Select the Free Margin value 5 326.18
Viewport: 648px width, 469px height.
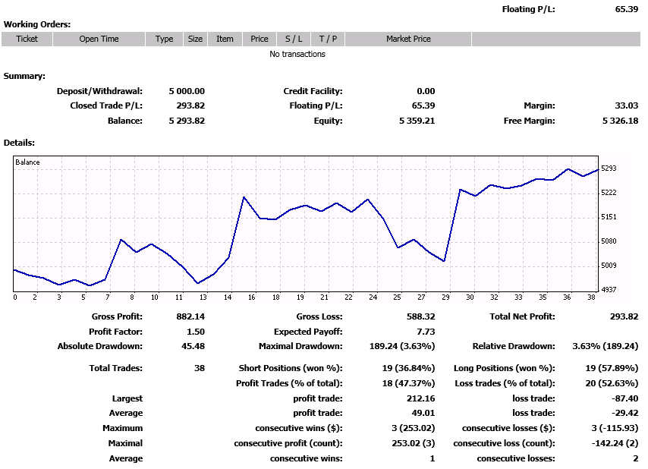pos(620,121)
